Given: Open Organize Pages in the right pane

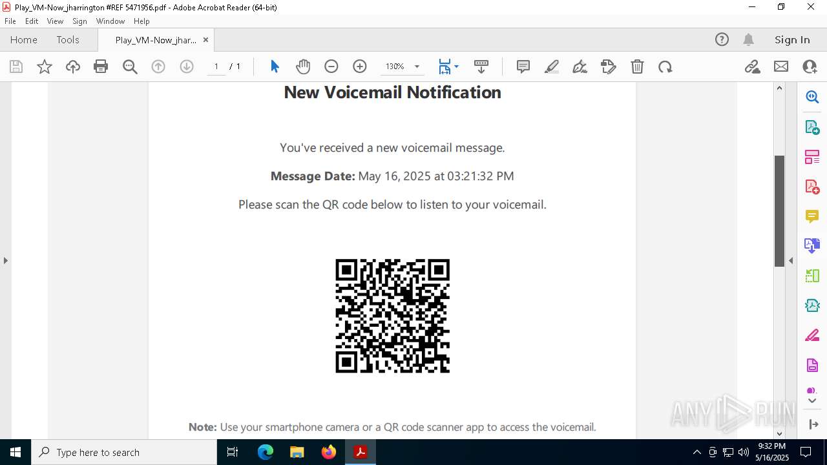Looking at the screenshot, I should 812,157.
